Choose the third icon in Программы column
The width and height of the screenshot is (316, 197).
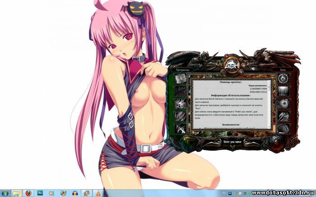tap(180, 104)
